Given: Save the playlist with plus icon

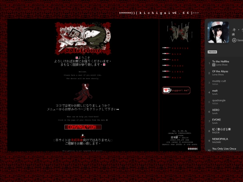Looking at the screenshot, I should [234, 40].
